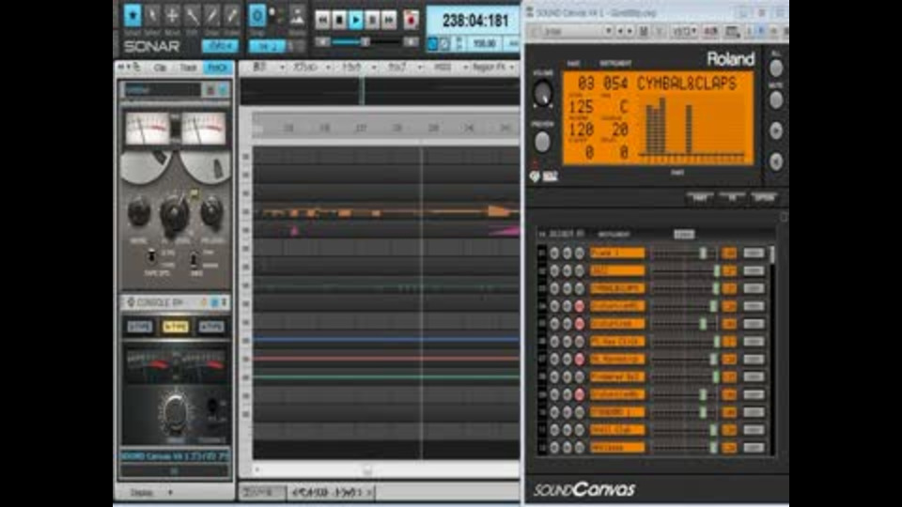
Task: Arm recording with the red Record button
Action: pos(411,20)
